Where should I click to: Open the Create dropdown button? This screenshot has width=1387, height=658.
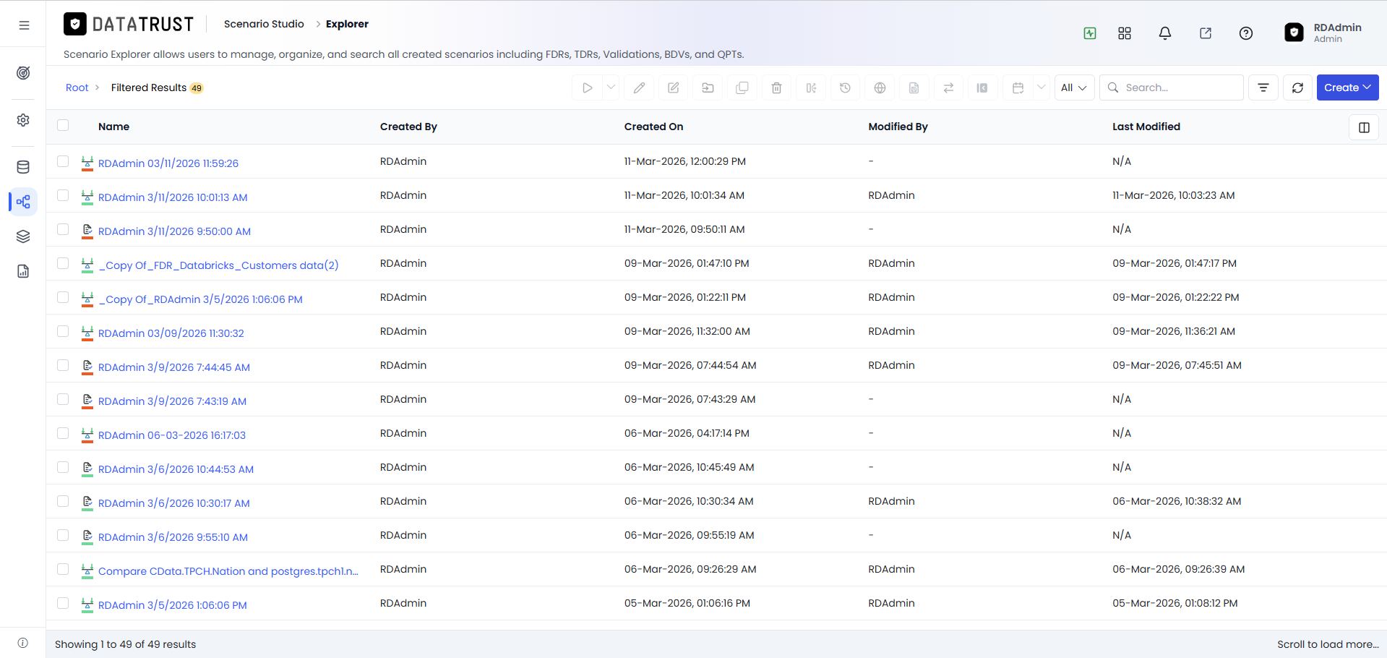click(x=1347, y=87)
